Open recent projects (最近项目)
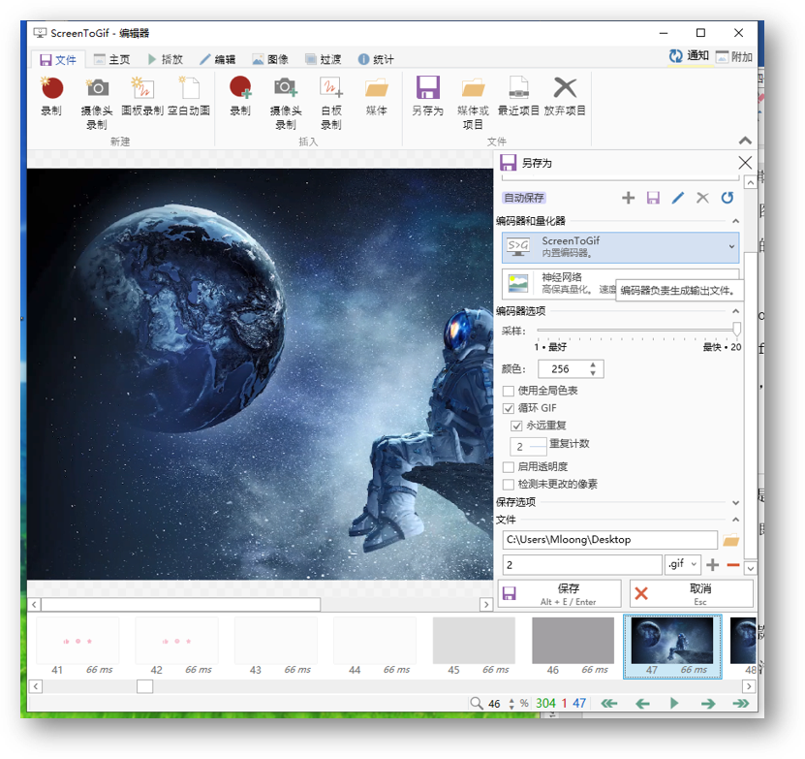 [518, 96]
